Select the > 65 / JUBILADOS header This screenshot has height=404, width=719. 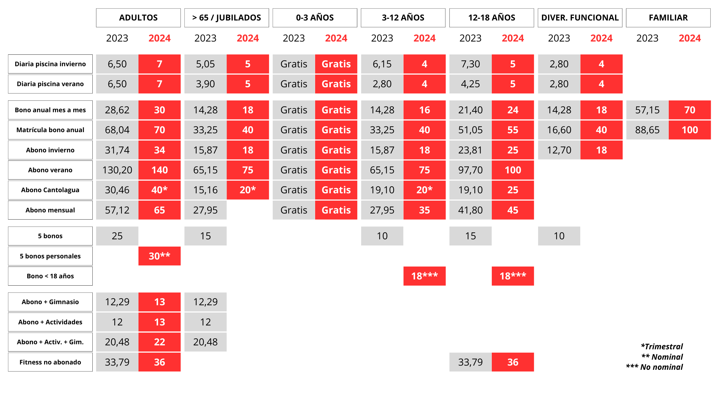tap(226, 18)
